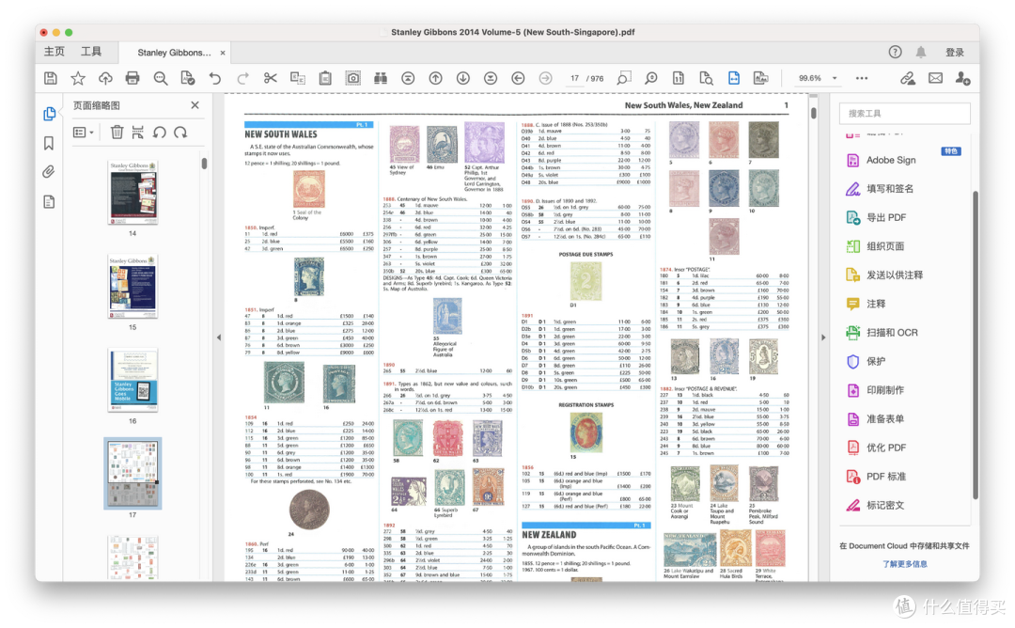Click the 搜索工具 search field
Image resolution: width=1015 pixels, height=628 pixels.
click(904, 114)
